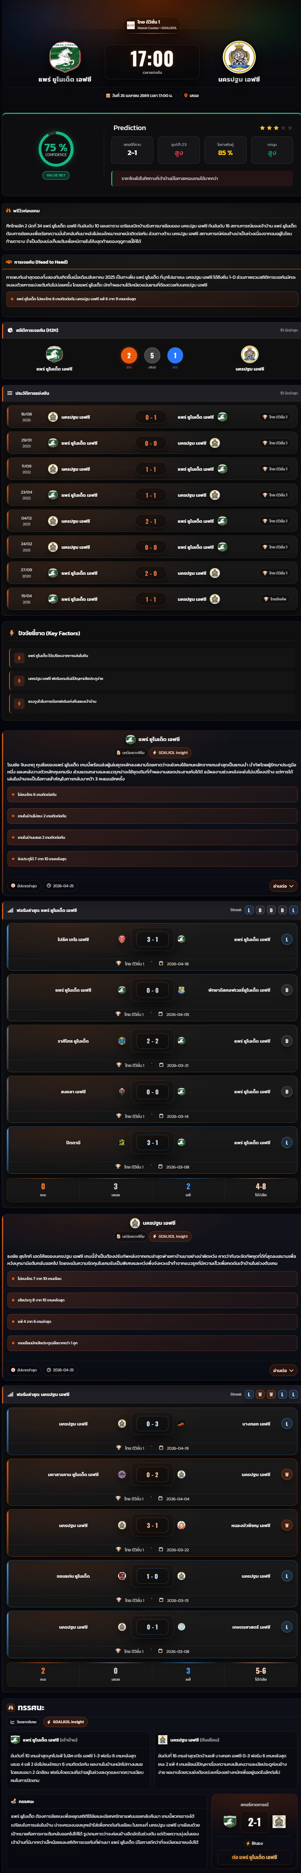This screenshot has height=1873, width=301.
Task: Click the VALUE BET badge
Action: pyautogui.click(x=56, y=175)
